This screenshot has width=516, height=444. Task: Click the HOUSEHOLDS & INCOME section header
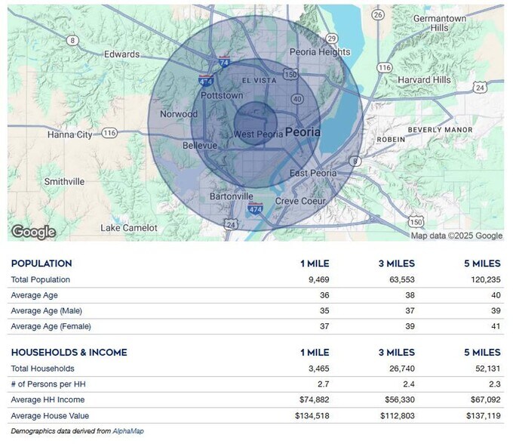[x=69, y=352]
